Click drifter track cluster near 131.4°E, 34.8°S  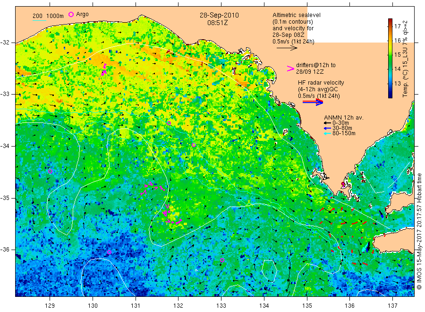153,188
